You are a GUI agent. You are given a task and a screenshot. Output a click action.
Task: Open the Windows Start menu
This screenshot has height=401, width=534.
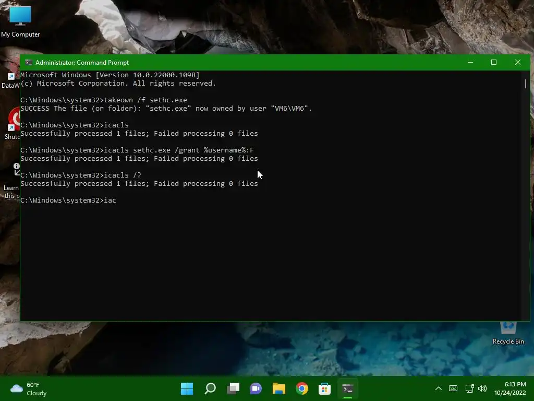click(x=187, y=388)
